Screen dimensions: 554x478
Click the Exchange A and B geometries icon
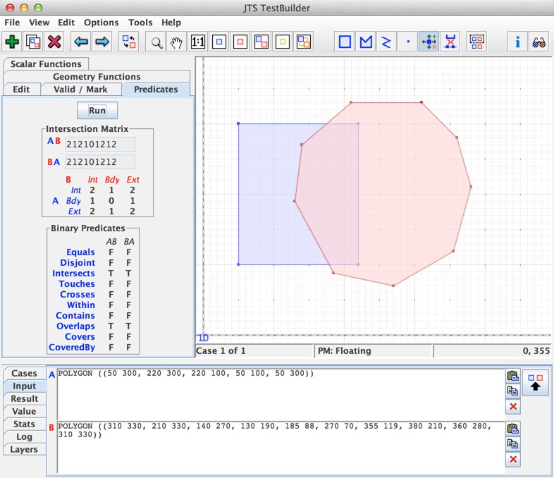pyautogui.click(x=129, y=42)
